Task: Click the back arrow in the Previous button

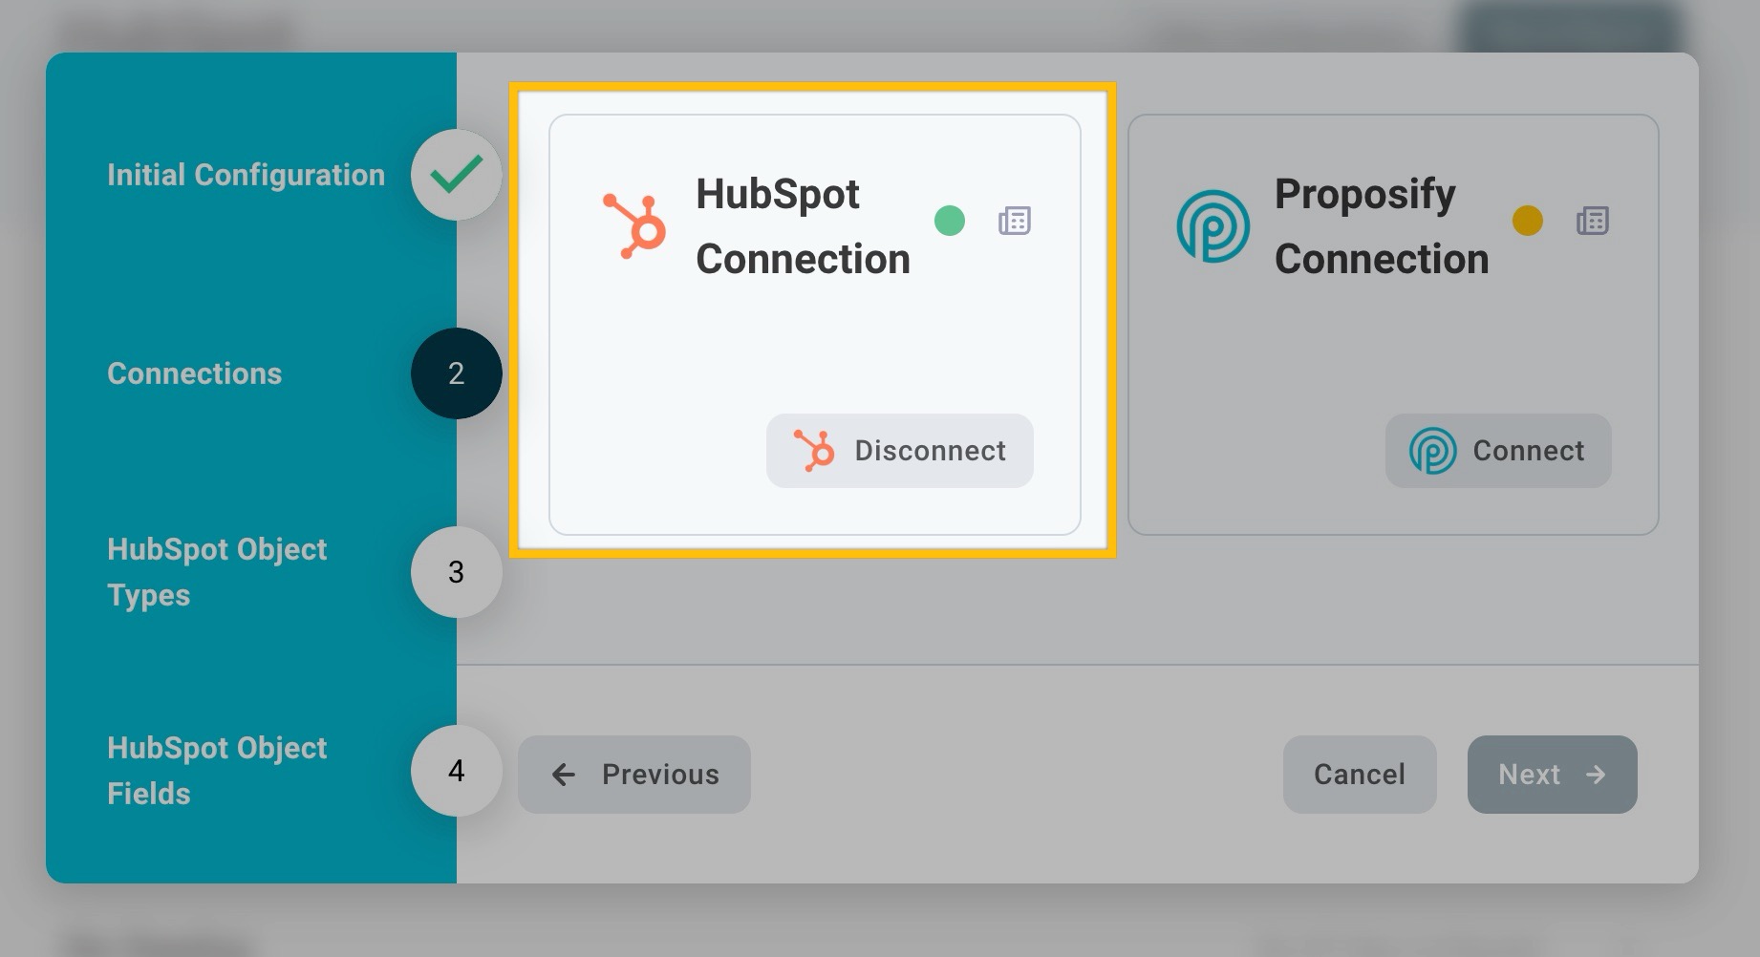Action: (563, 775)
